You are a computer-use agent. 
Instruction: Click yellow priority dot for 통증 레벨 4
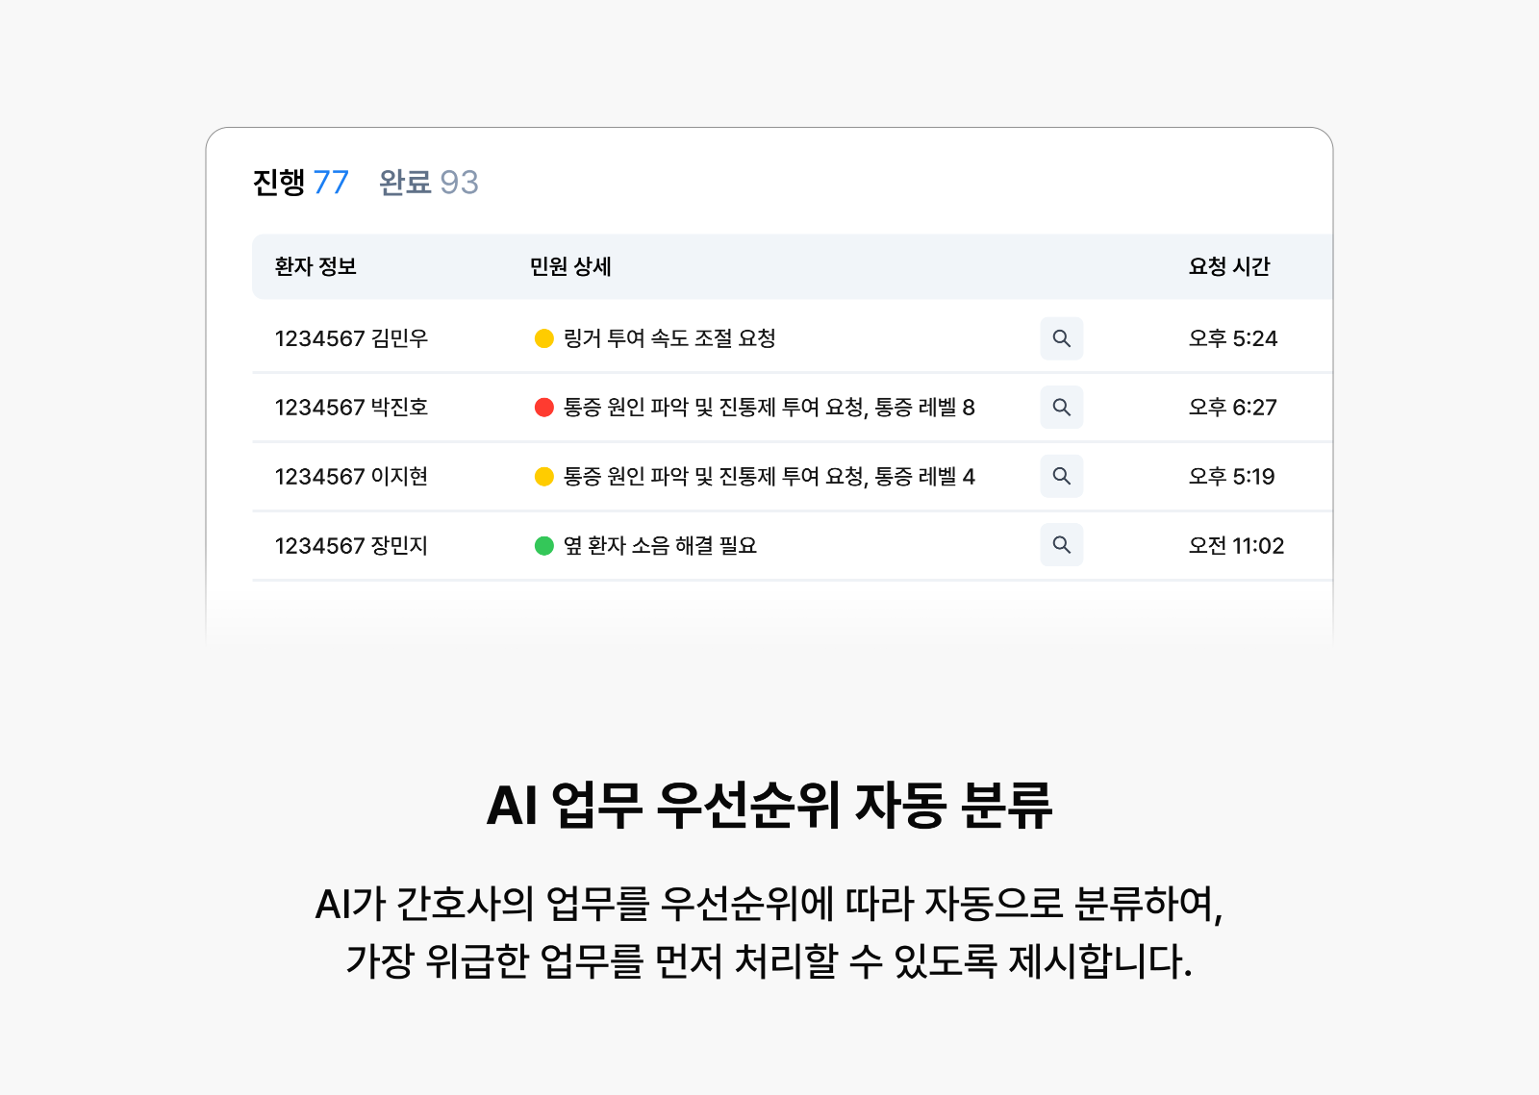[543, 476]
